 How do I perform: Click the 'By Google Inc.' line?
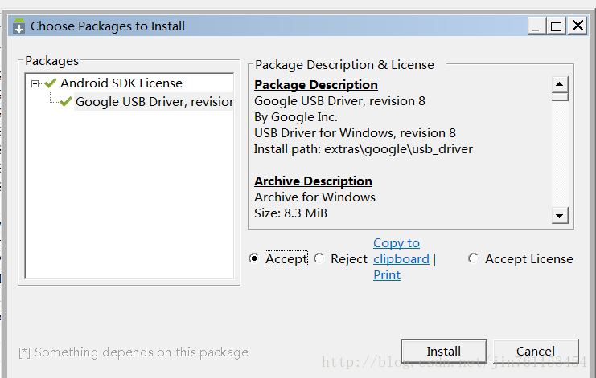pyautogui.click(x=296, y=117)
